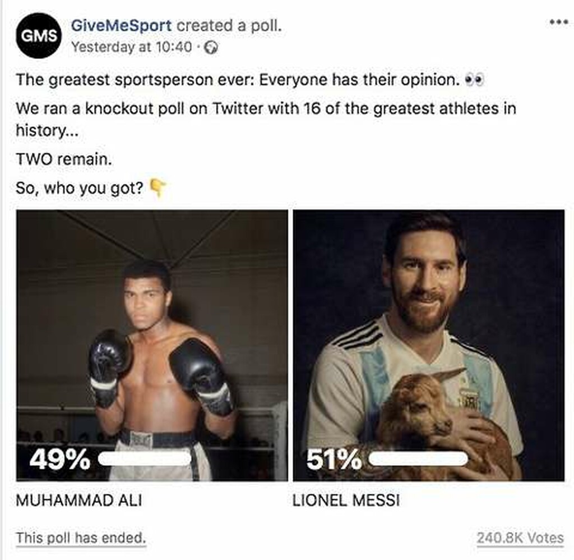Select the Muhammad Ali poll photo
Image resolution: width=574 pixels, height=560 pixels.
tap(152, 345)
